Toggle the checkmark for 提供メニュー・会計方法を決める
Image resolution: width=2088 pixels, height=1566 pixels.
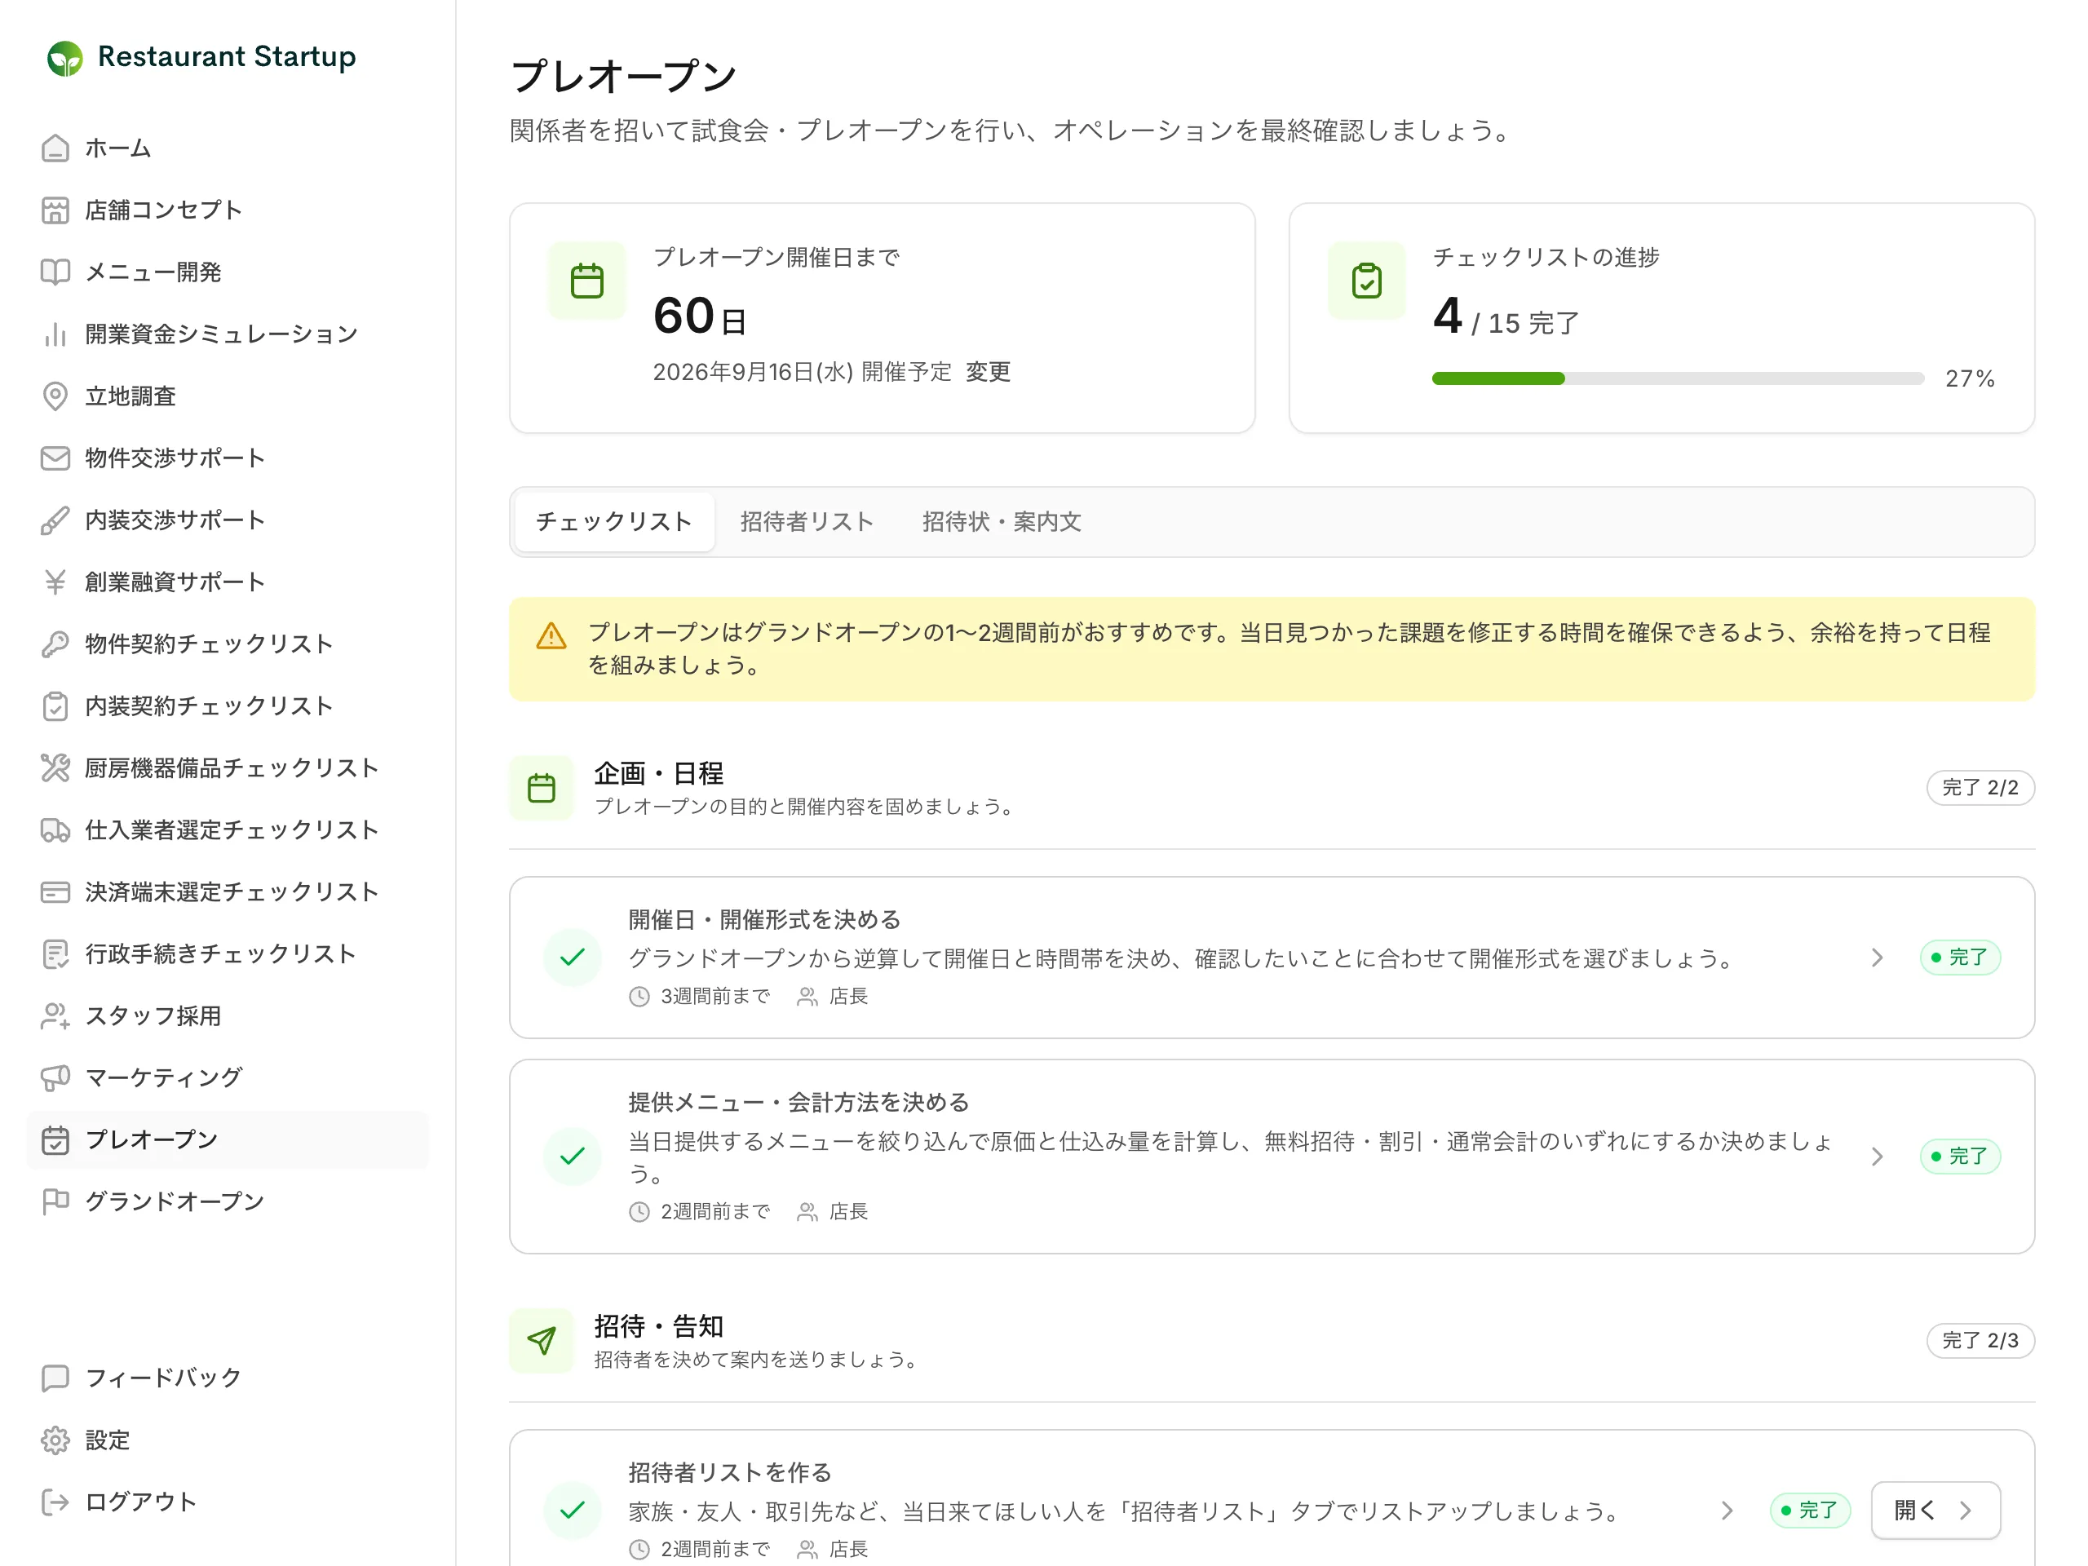(x=573, y=1157)
